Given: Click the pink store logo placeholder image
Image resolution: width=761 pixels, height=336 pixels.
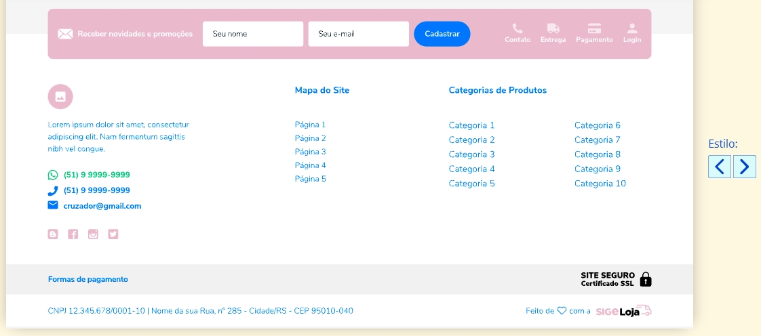Looking at the screenshot, I should (x=60, y=97).
